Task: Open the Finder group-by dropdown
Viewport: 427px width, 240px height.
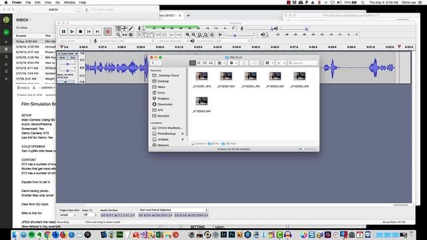Action: click(221, 63)
